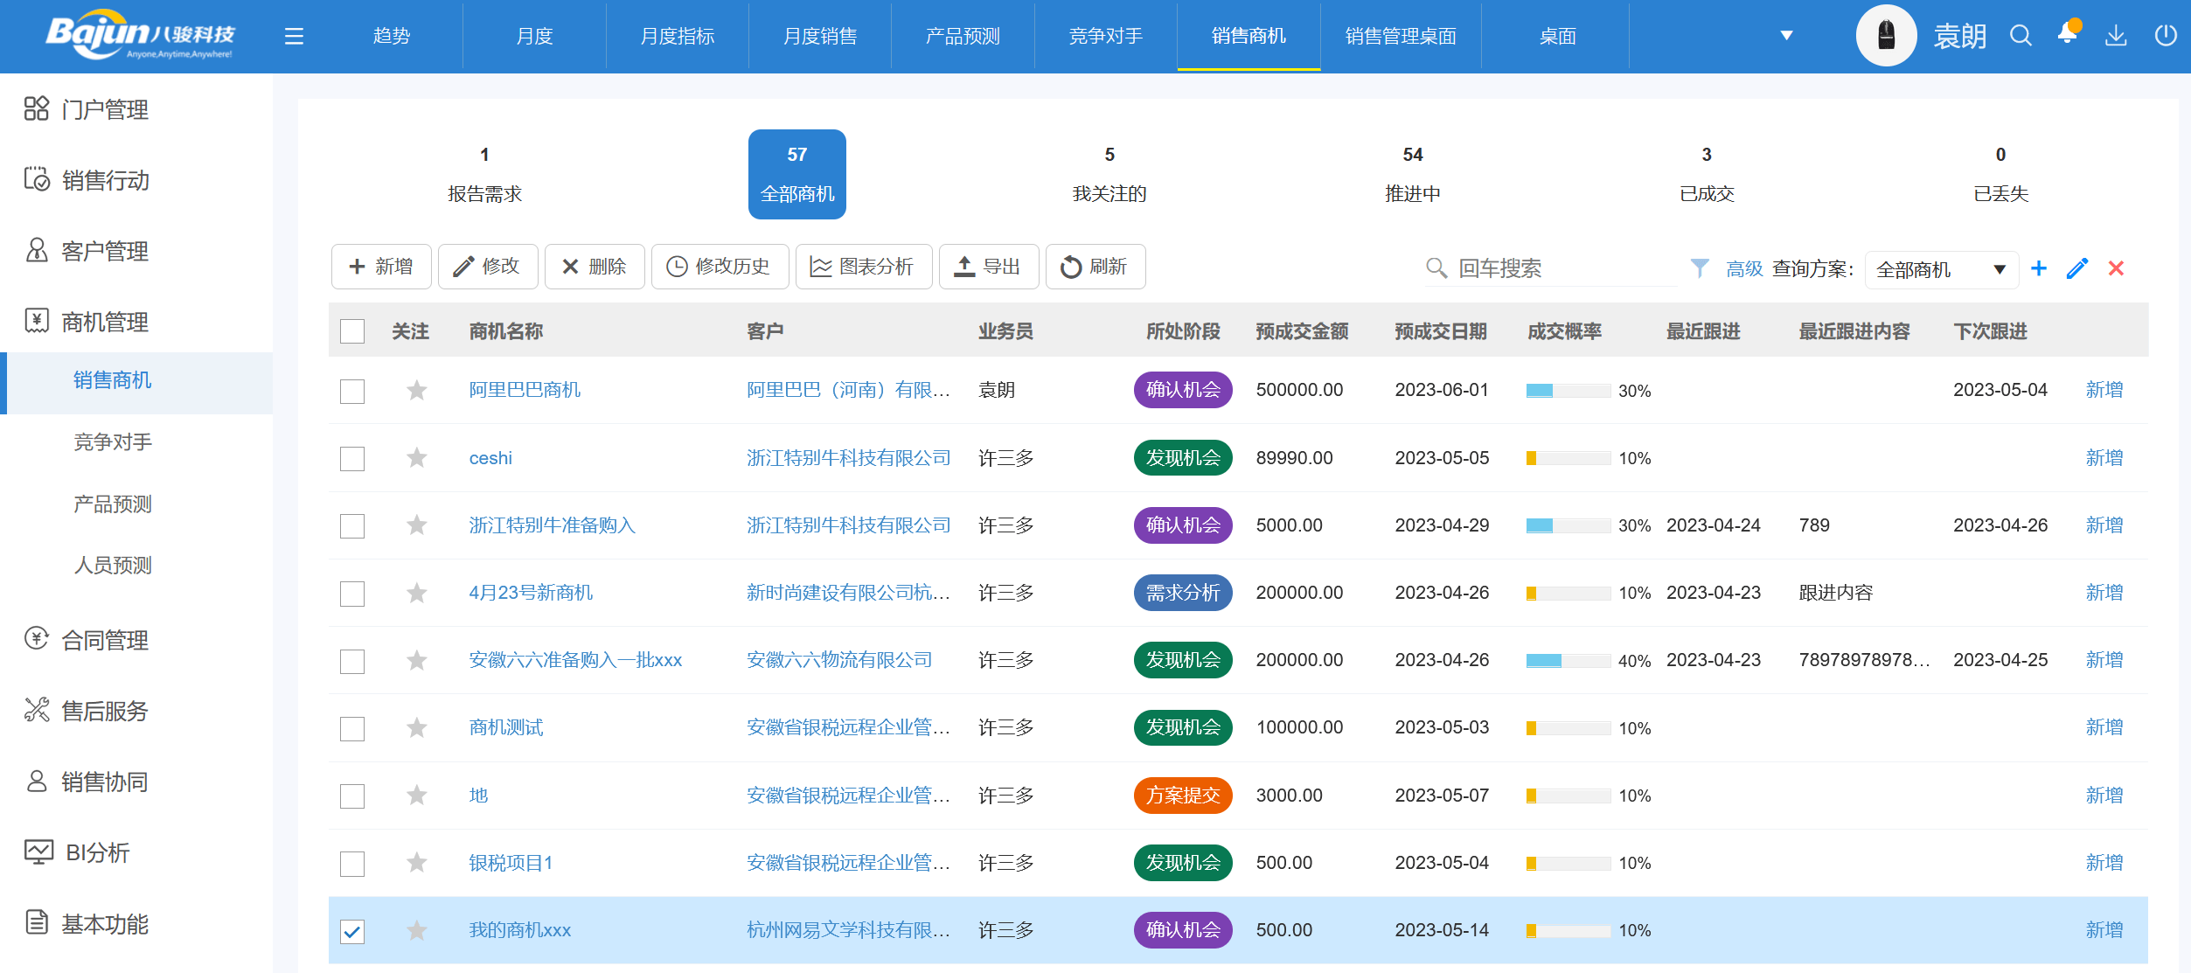Expand the 合同管理 section in the sidebar

click(104, 640)
